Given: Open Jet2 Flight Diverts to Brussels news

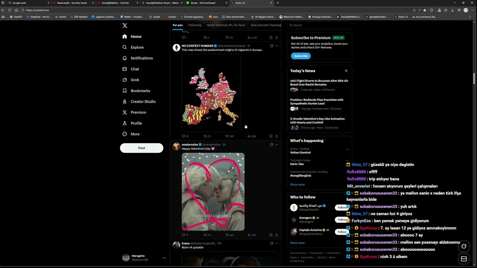Looking at the screenshot, I should [319, 85].
